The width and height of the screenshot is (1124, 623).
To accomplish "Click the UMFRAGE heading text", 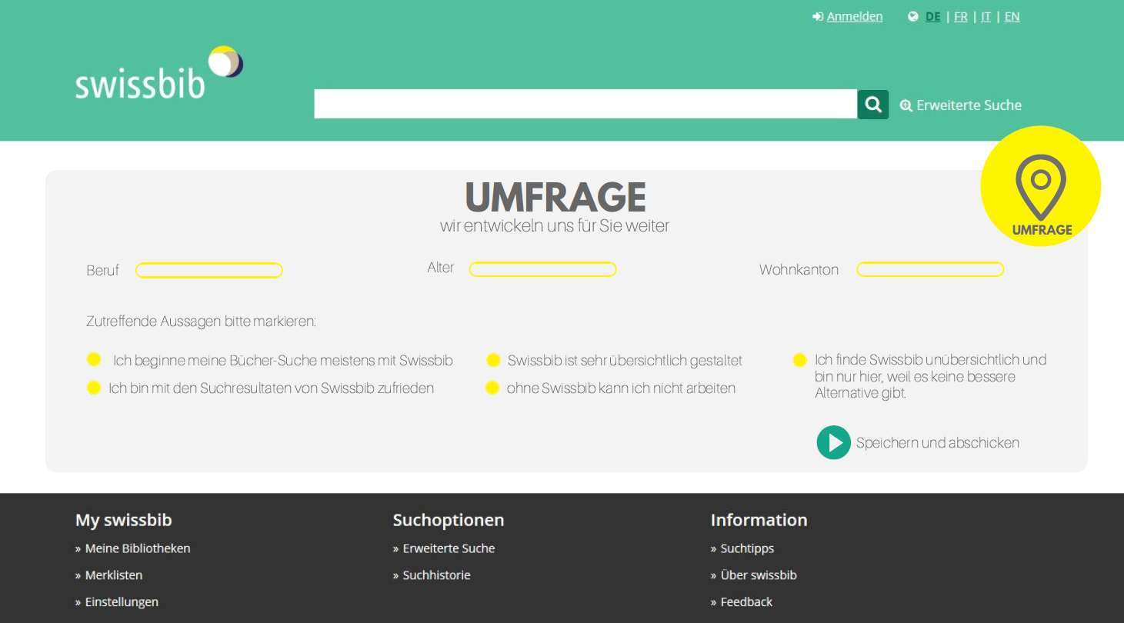I will point(555,198).
